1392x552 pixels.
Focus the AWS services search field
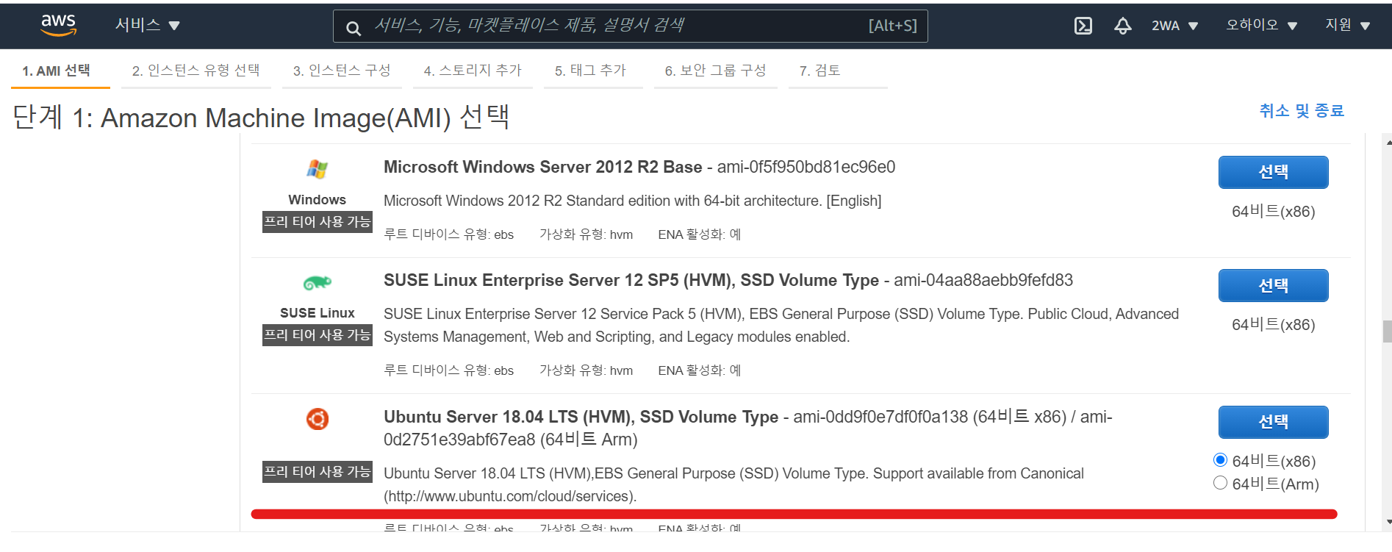point(631,26)
